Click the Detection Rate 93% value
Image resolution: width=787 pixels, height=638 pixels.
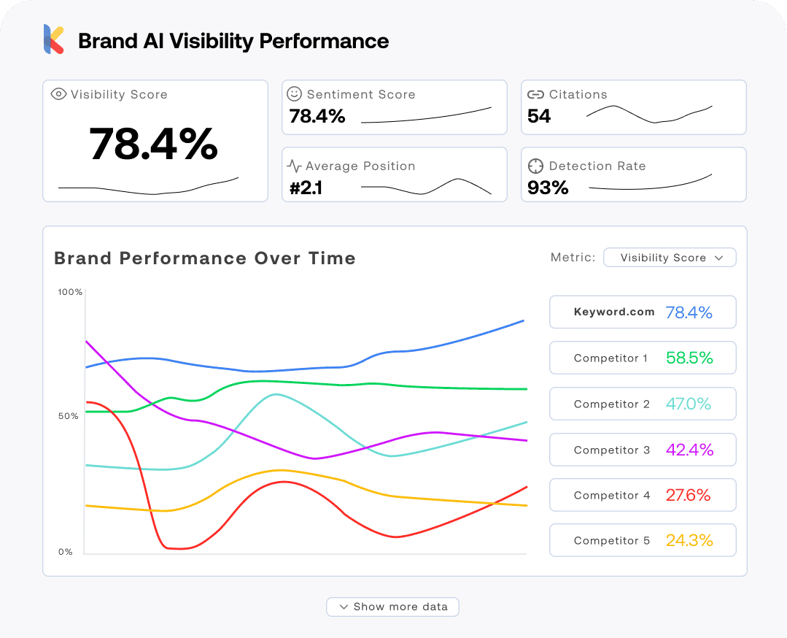click(548, 188)
